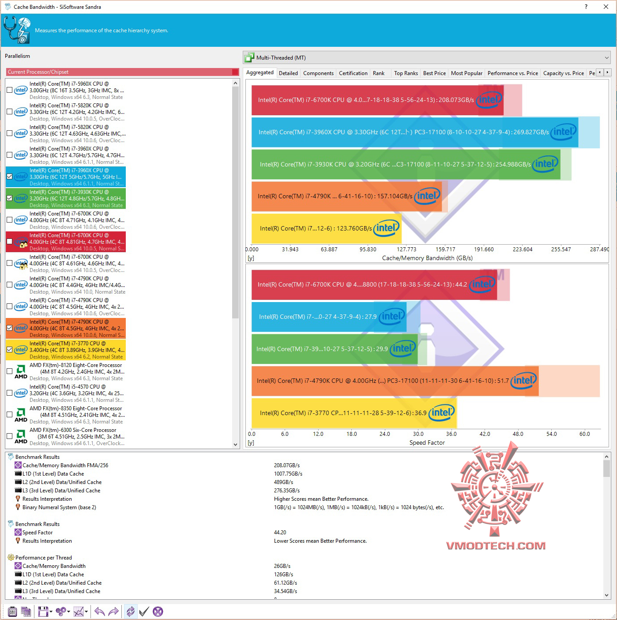This screenshot has height=620, width=617.
Task: Click the refresh results icon
Action: [131, 612]
